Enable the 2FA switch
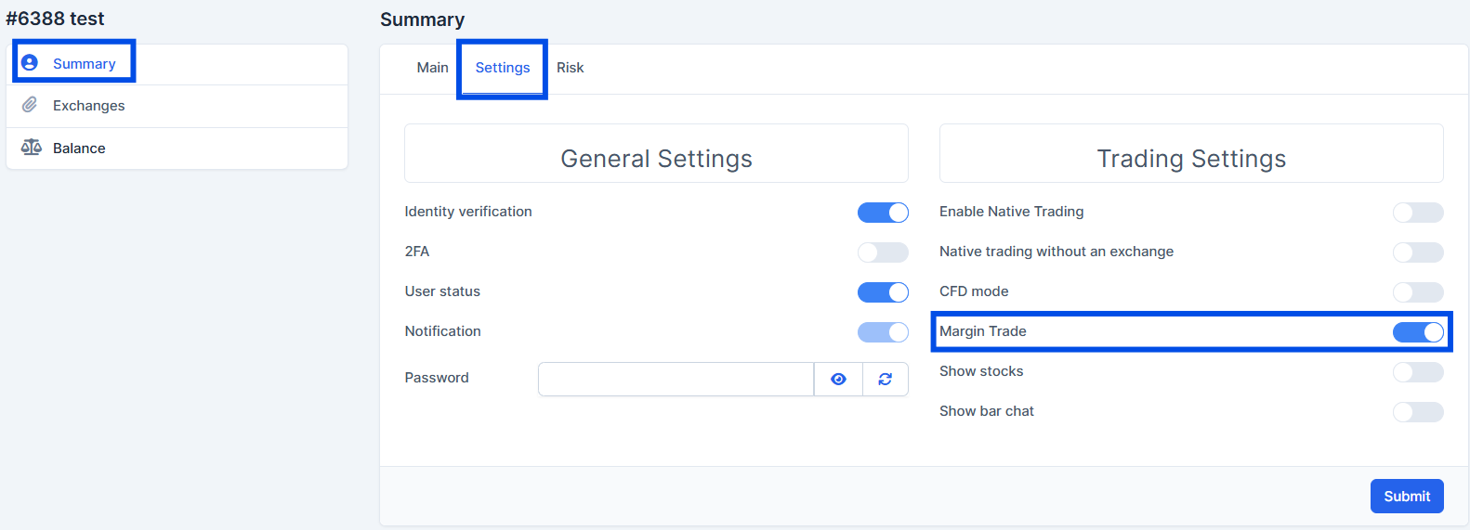This screenshot has height=530, width=1470. [883, 252]
